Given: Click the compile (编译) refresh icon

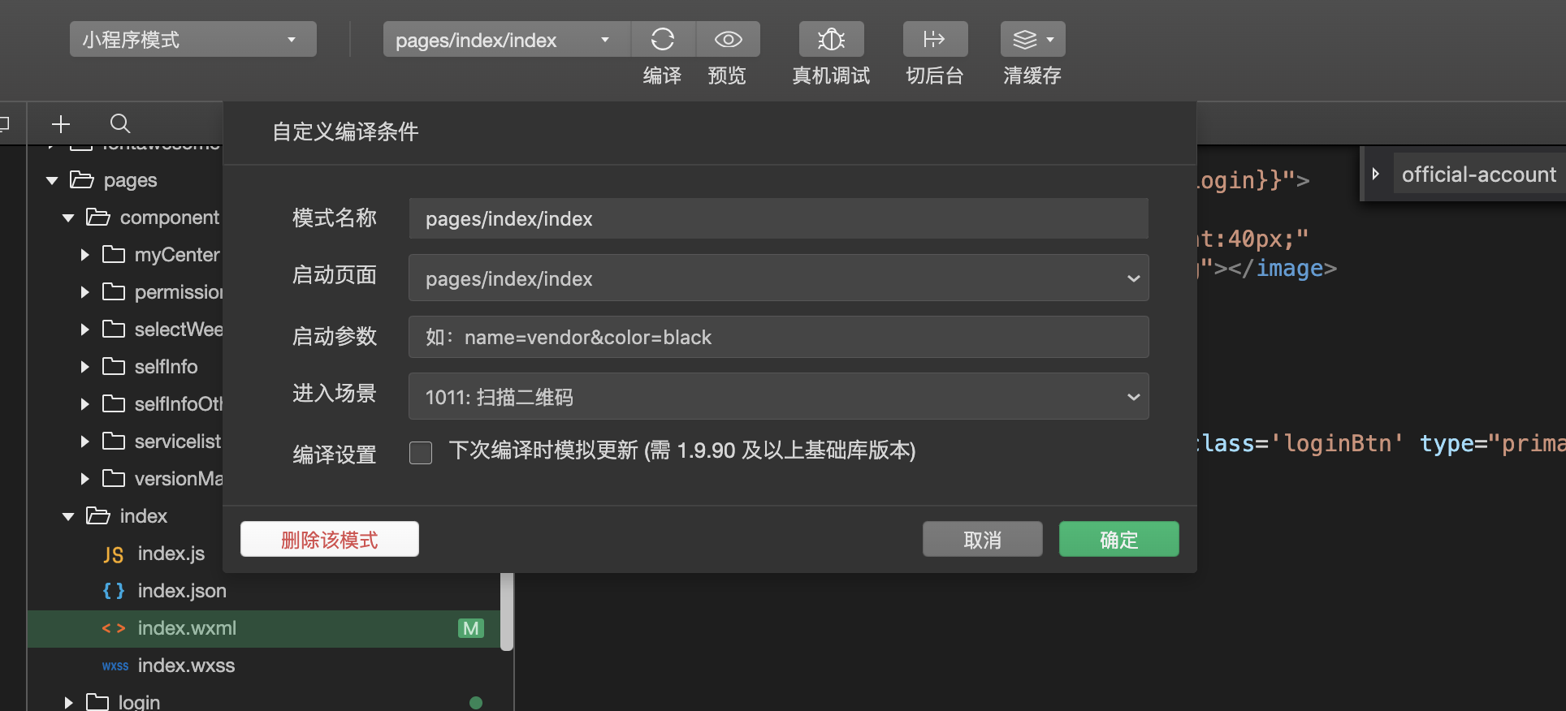Looking at the screenshot, I should 663,39.
